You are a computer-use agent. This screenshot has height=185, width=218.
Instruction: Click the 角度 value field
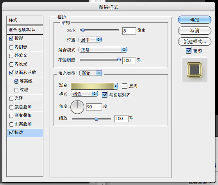(x=94, y=107)
